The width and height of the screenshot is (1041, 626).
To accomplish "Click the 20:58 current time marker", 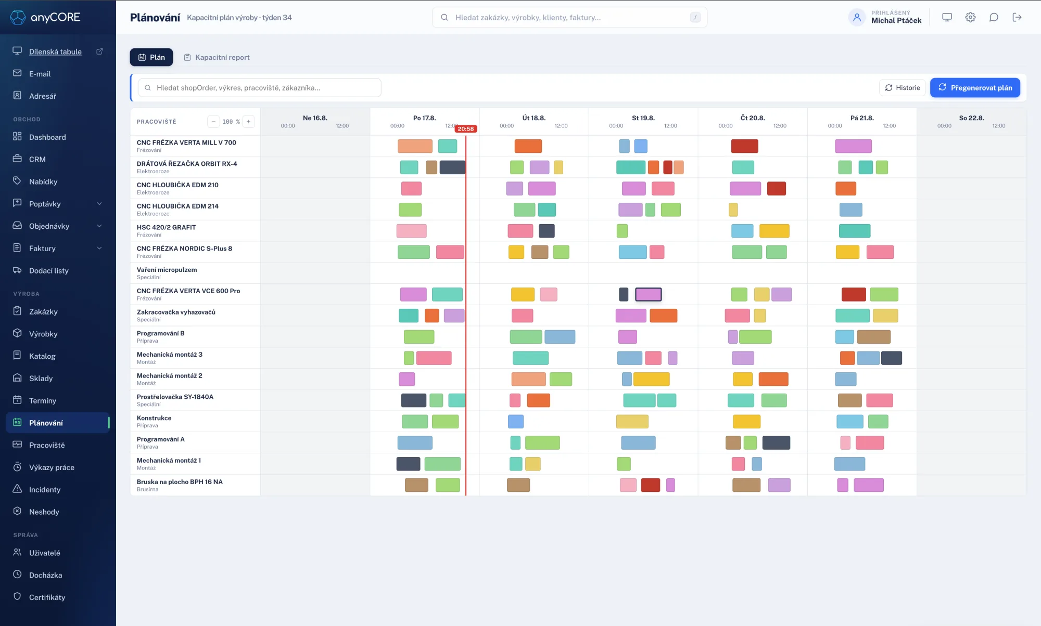I will 466,129.
